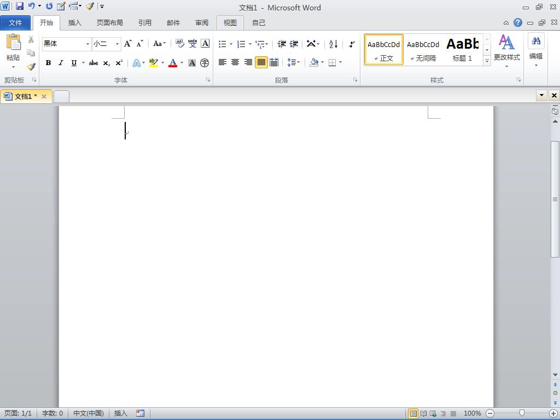
Task: Click the Cut scissors icon
Action: coord(31,39)
